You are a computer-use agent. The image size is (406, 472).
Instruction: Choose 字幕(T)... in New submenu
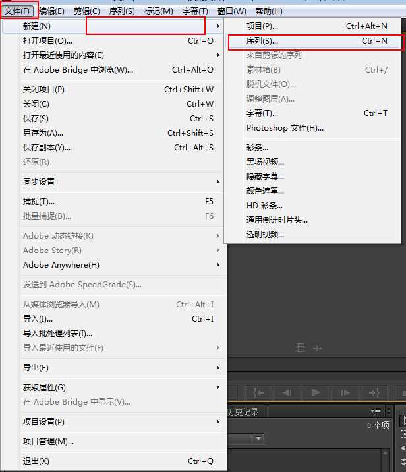pos(312,113)
